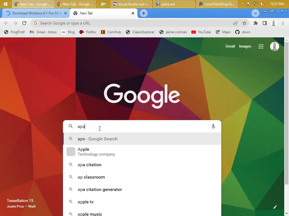Reload the page

pyautogui.click(x=24, y=23)
